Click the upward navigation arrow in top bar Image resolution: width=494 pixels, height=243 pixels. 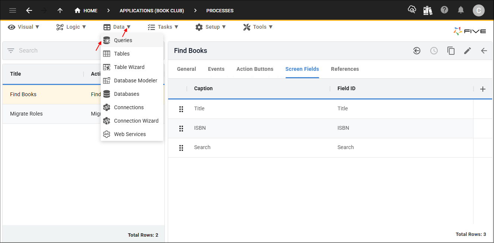[60, 10]
